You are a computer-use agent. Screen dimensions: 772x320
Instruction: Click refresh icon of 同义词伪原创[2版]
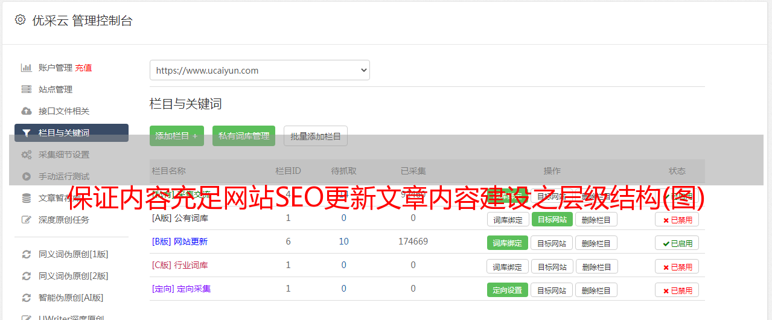click(x=27, y=276)
